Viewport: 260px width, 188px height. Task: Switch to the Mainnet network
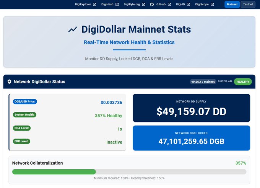(232, 4)
